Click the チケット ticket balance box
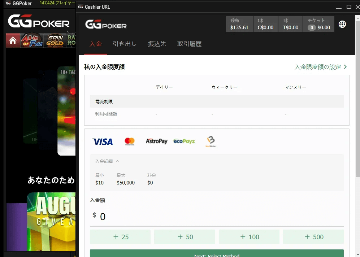 click(319, 24)
